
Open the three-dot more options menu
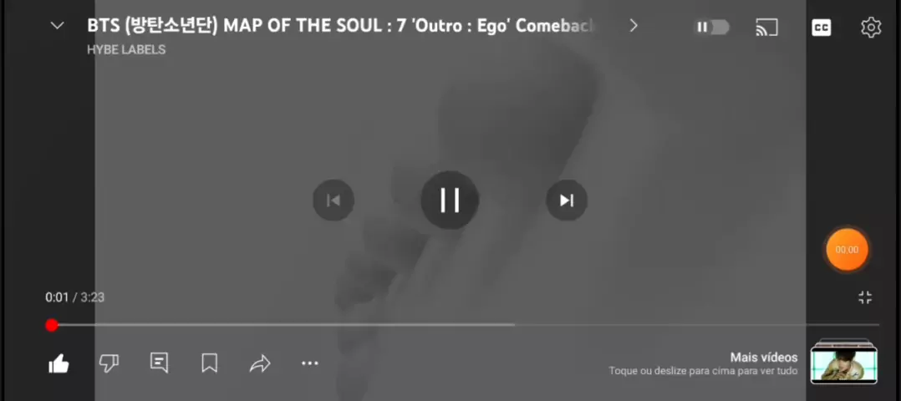(310, 363)
